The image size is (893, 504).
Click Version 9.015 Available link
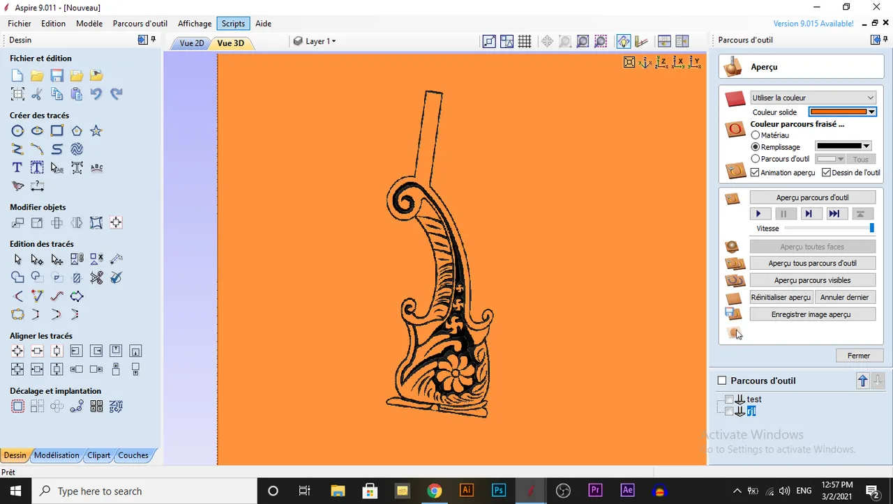813,24
